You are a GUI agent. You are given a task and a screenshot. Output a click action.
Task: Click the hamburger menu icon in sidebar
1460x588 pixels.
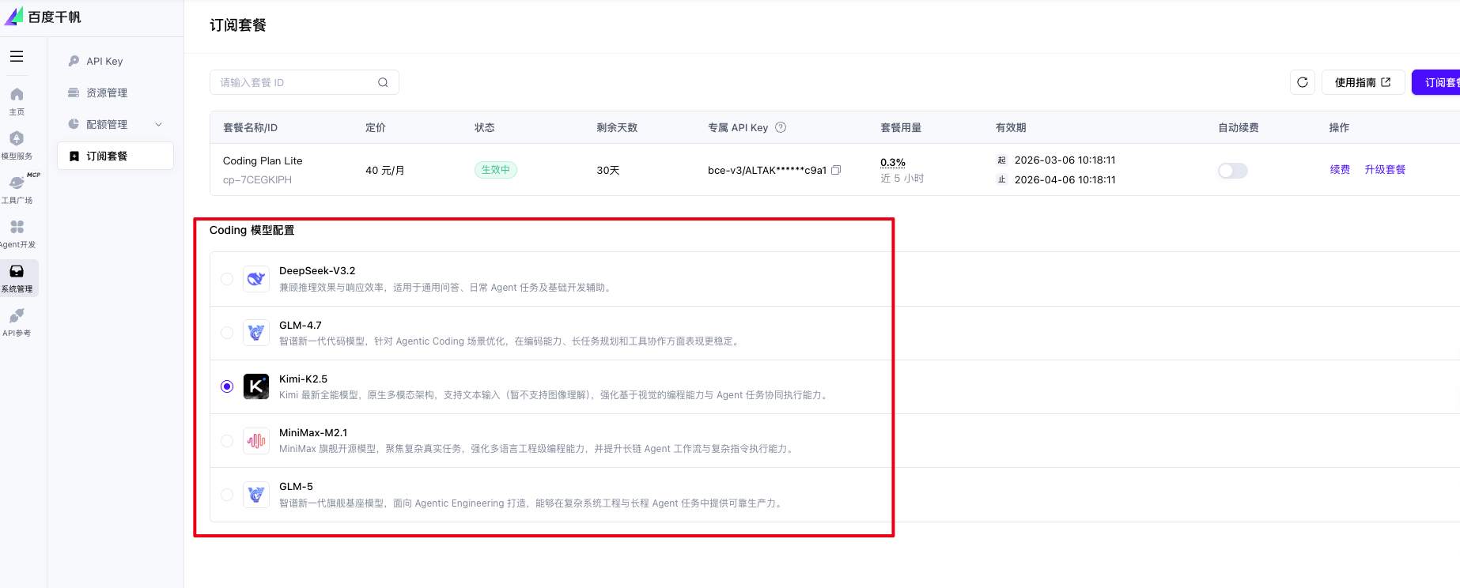pyautogui.click(x=17, y=57)
